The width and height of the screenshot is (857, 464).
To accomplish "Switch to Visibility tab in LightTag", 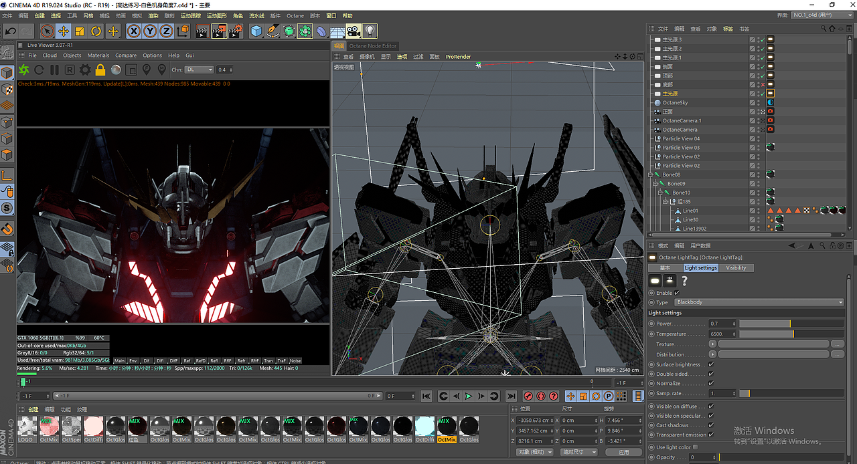I will [736, 267].
